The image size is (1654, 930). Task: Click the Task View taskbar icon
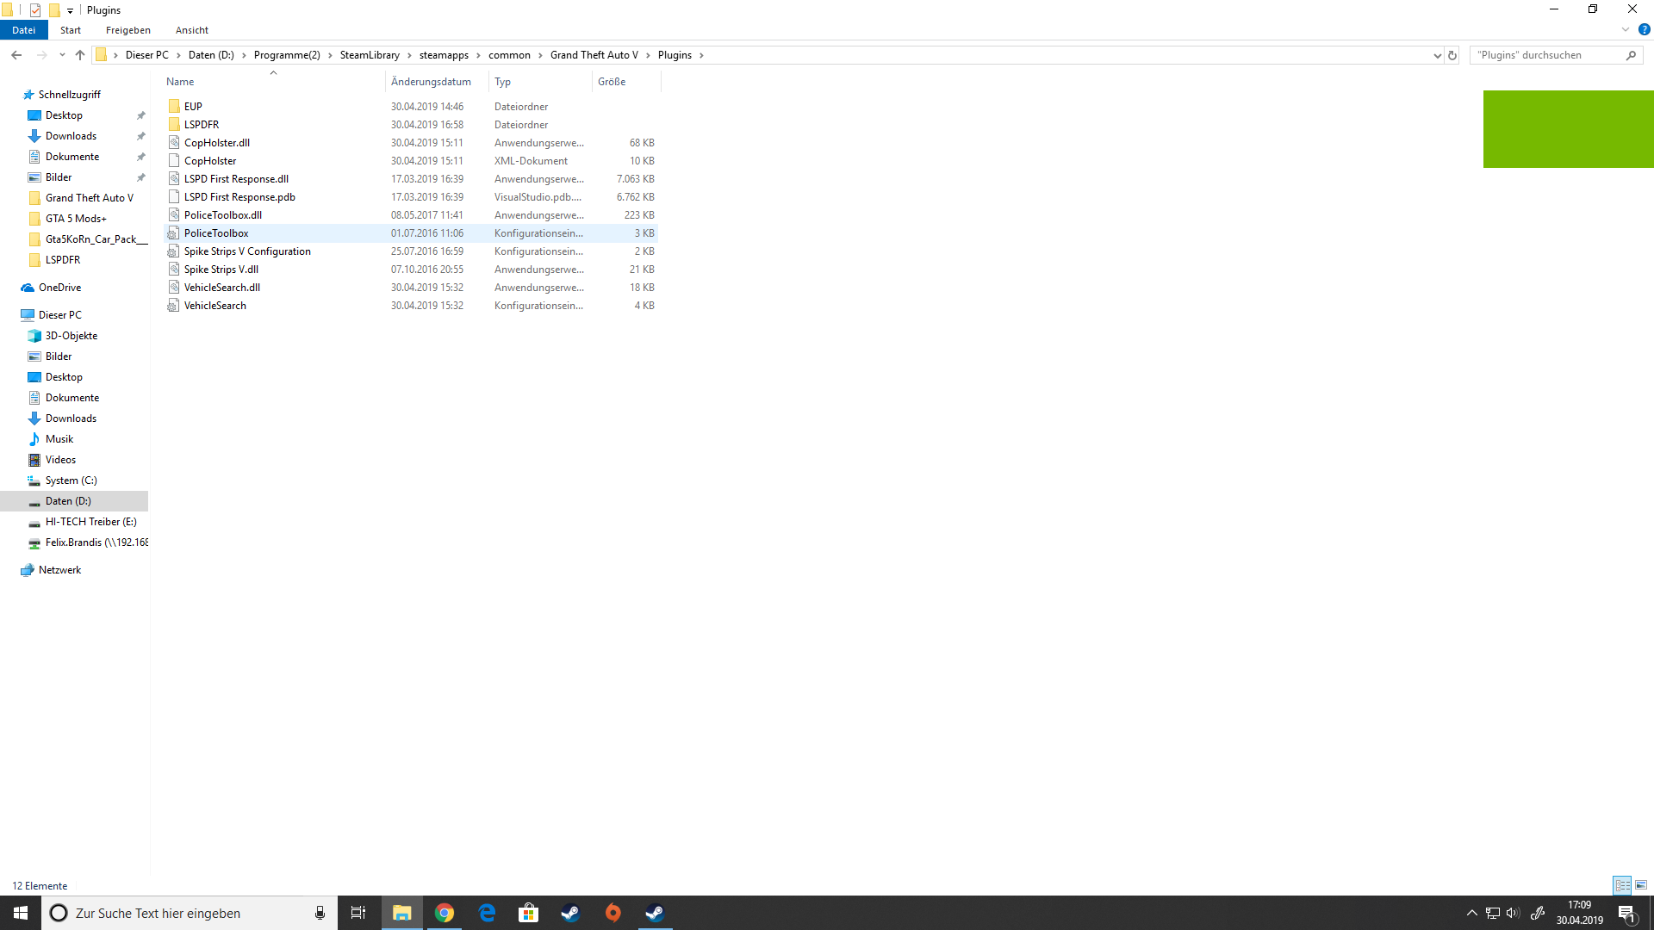358,913
